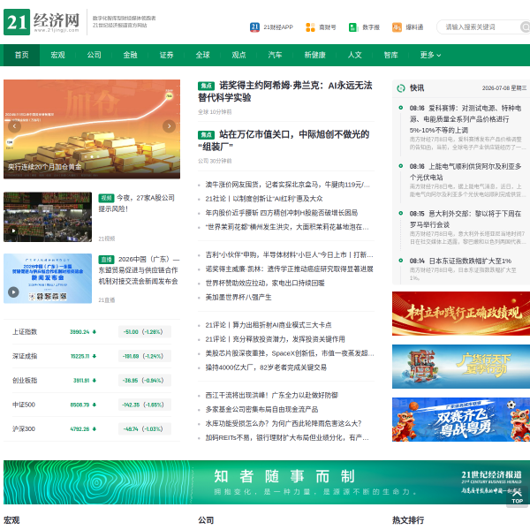Open article 澳牛涨价网友囤货
This screenshot has height=530, width=530.
point(288,185)
